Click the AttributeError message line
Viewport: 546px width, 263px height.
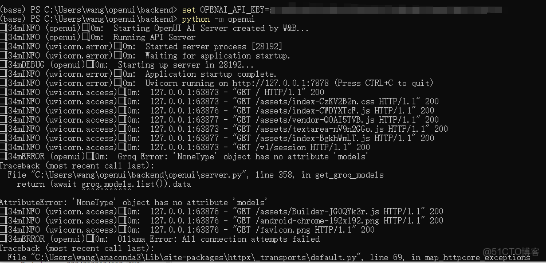pyautogui.click(x=133, y=202)
